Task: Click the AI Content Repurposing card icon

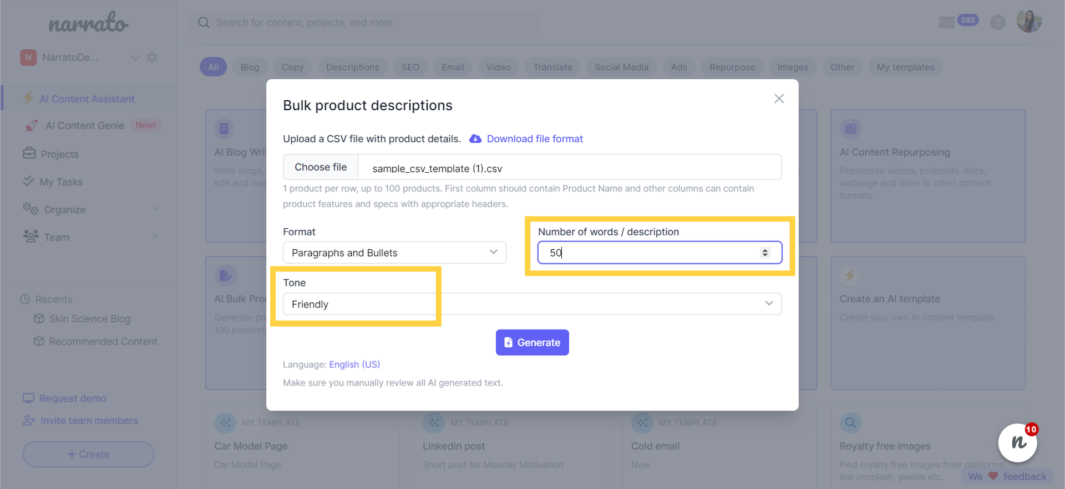Action: [850, 129]
